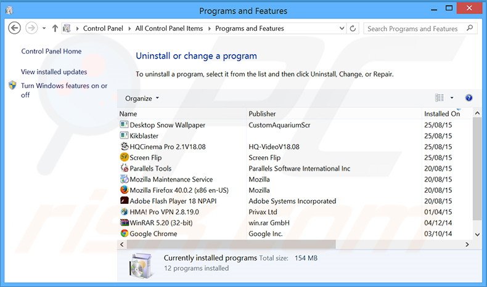Click vertical scrollbar up arrow

[x=477, y=113]
